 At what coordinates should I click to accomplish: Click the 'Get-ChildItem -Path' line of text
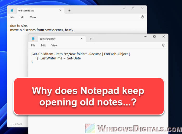click(81, 54)
